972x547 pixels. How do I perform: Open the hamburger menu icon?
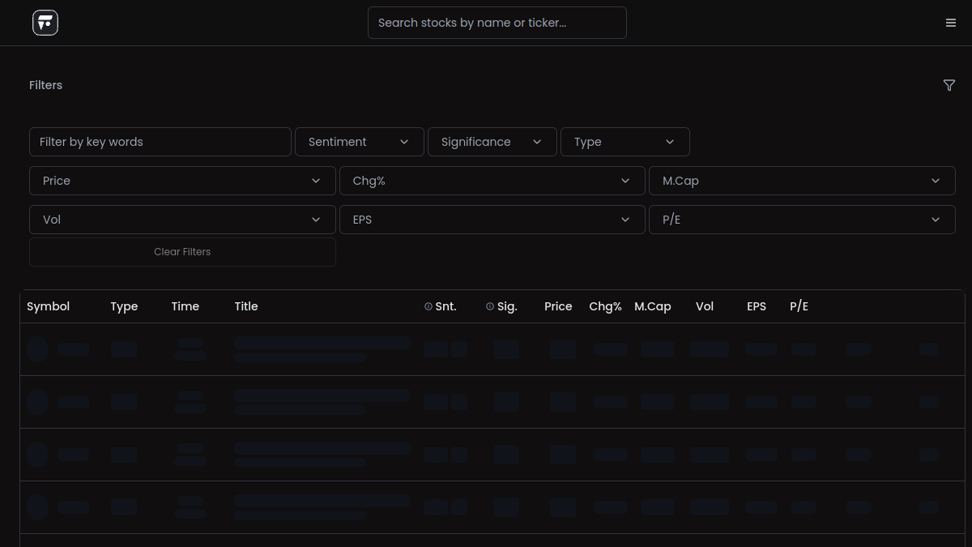951,23
